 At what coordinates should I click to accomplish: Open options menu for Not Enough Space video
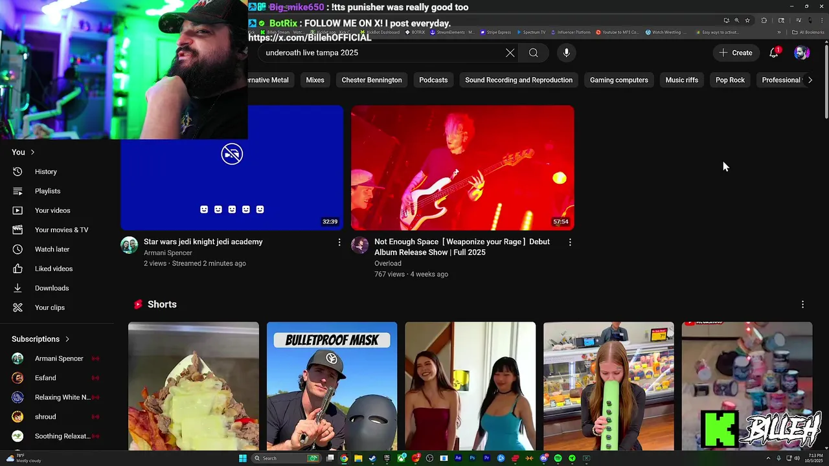click(570, 242)
